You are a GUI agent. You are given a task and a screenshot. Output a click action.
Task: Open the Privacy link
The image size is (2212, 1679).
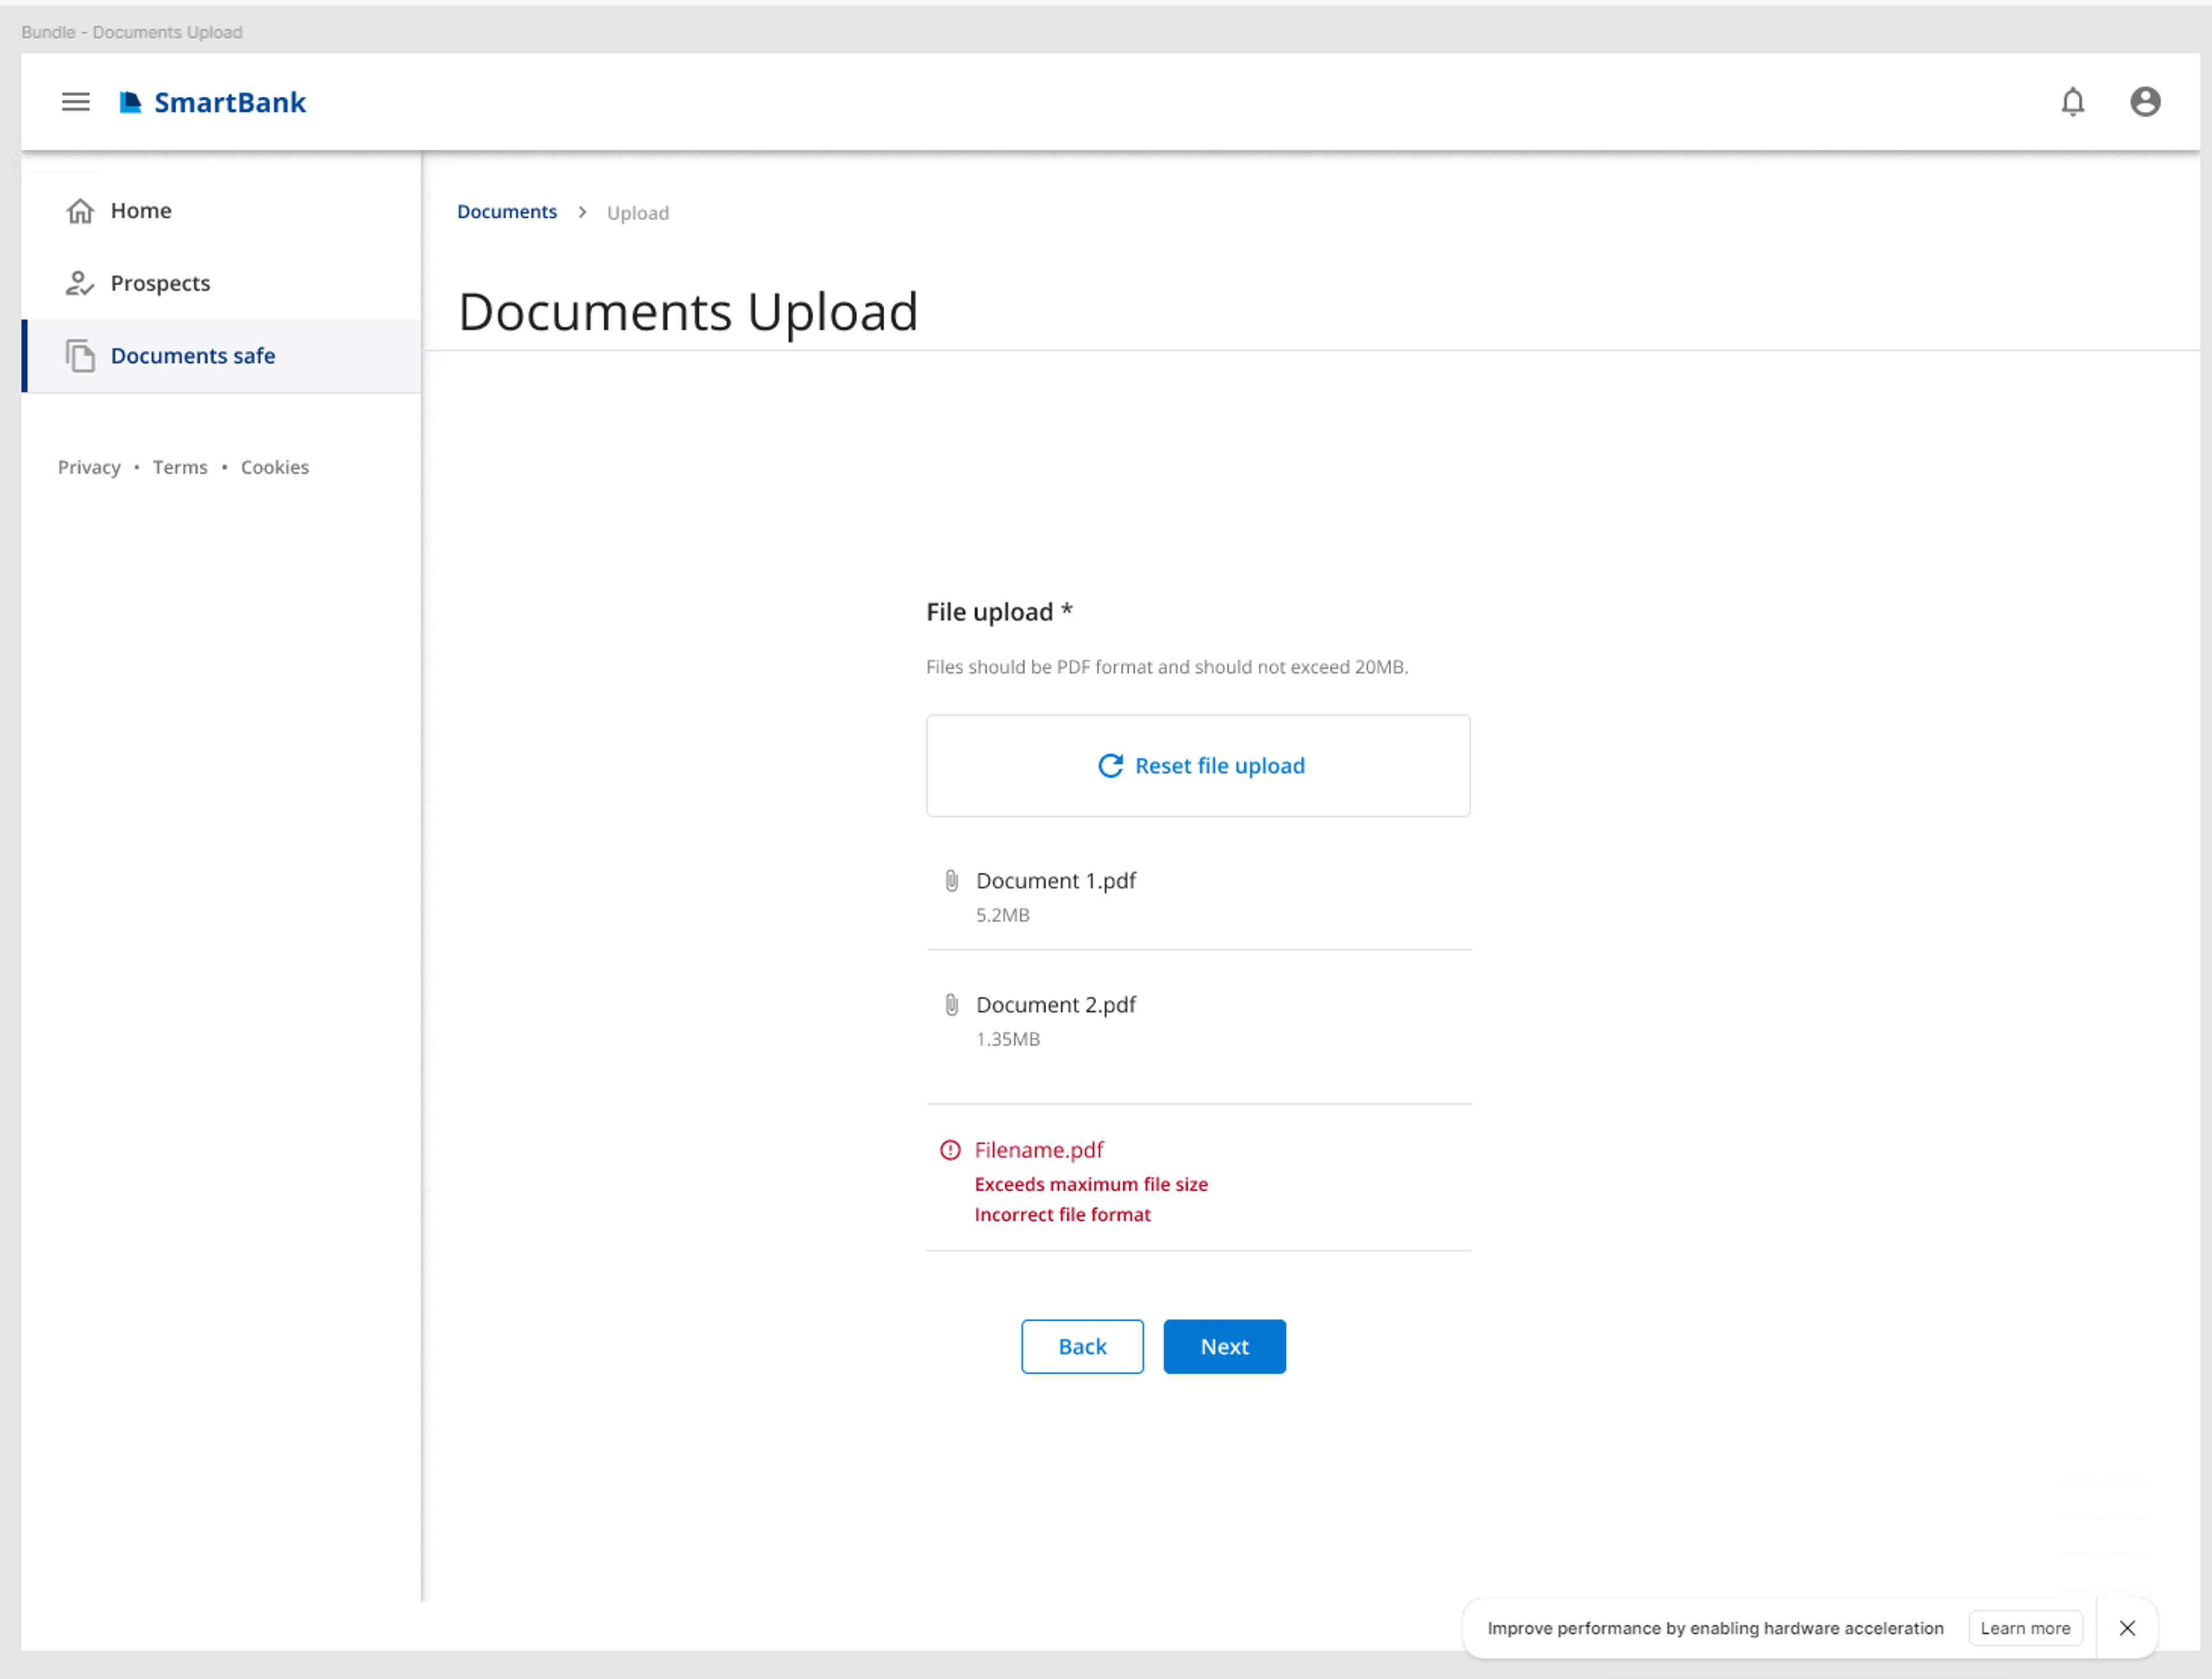point(89,467)
